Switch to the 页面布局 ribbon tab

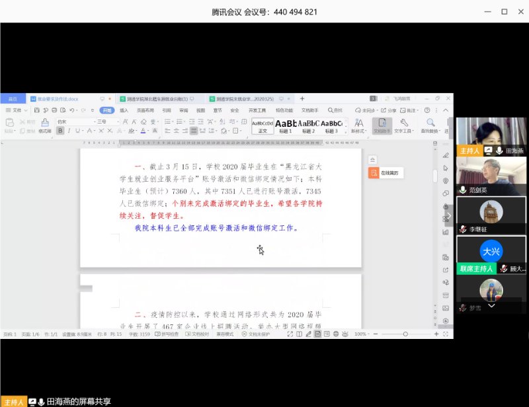point(145,110)
